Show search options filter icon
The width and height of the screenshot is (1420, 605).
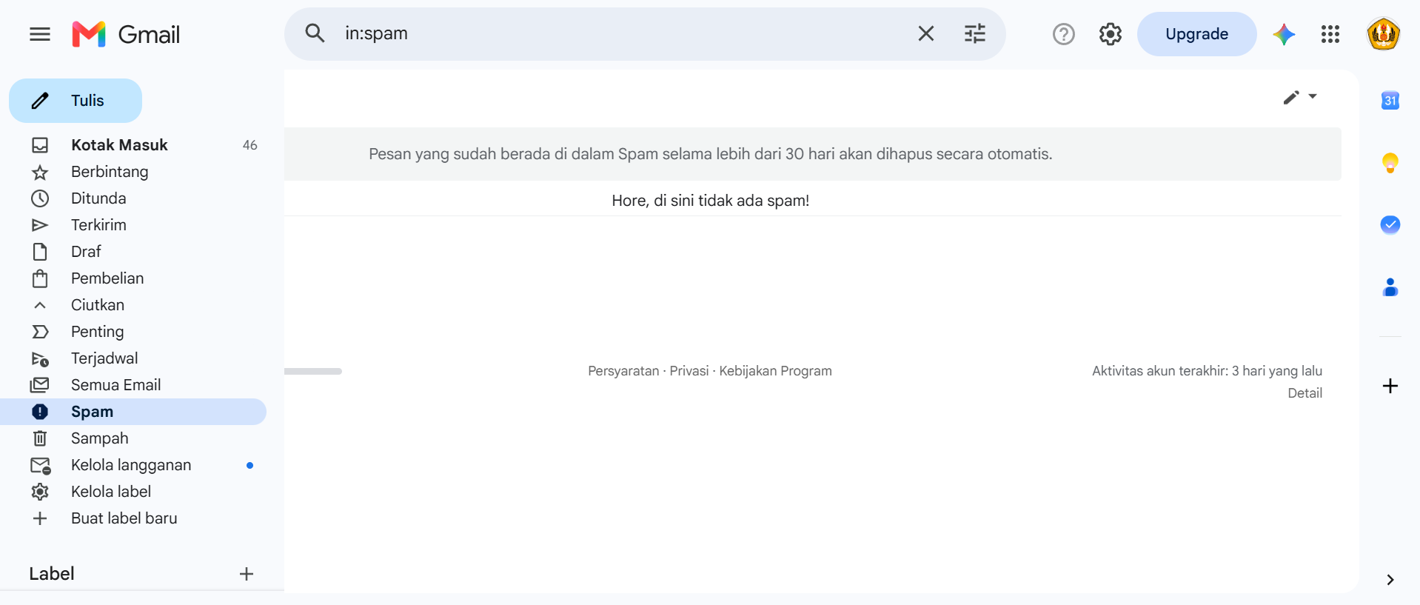point(974,33)
